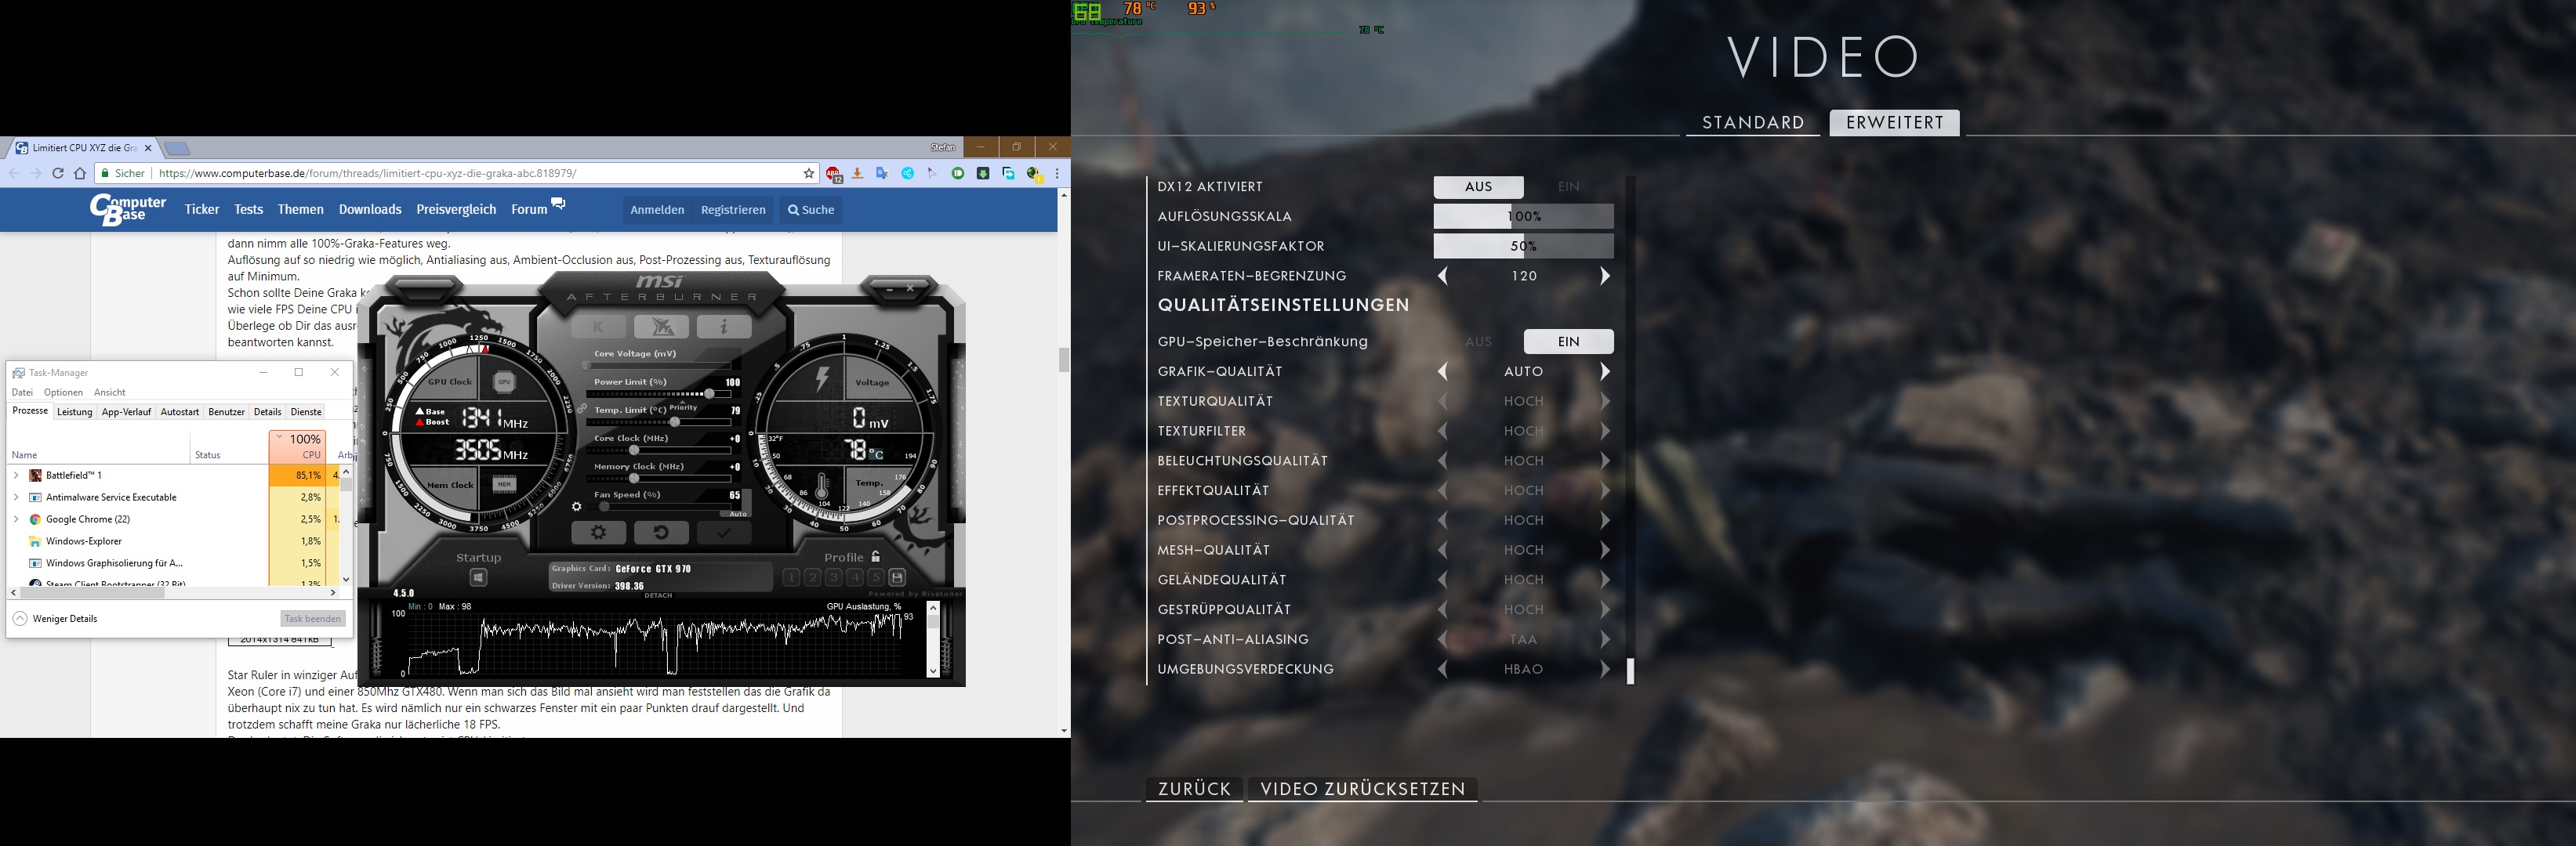Open Suche on ComputerBase

point(810,210)
